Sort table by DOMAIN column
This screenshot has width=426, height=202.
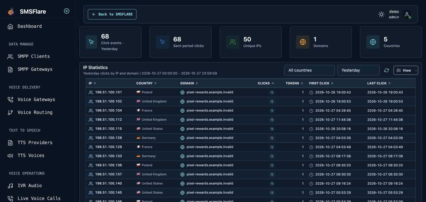tap(189, 83)
